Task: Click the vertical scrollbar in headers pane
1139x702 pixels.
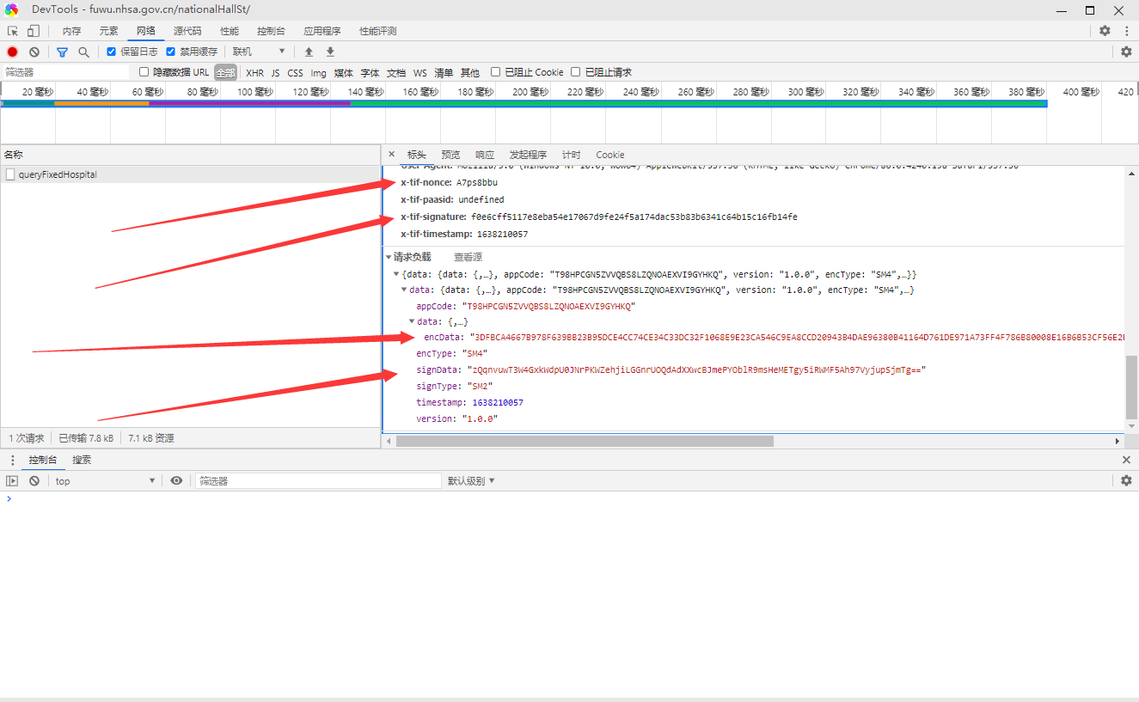Action: (1131, 386)
